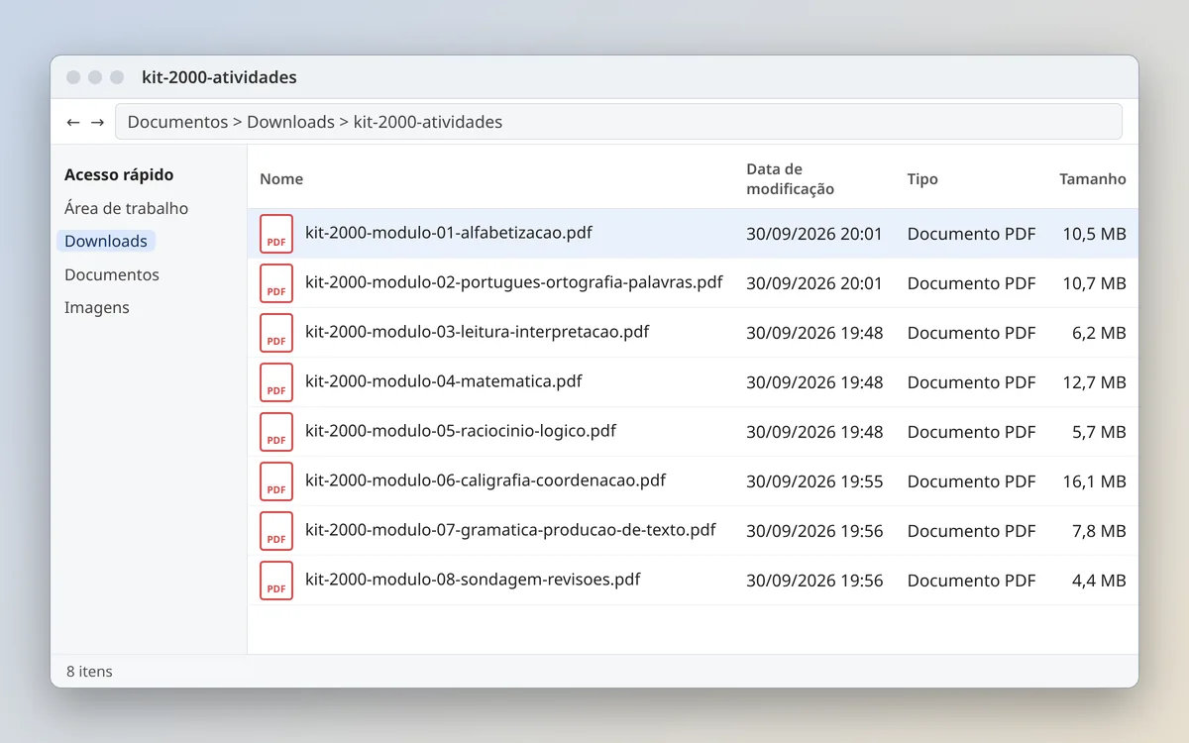This screenshot has height=743, width=1189.
Task: Click the PDF icon for modulo-05-raciocinio-logico
Action: 276,432
